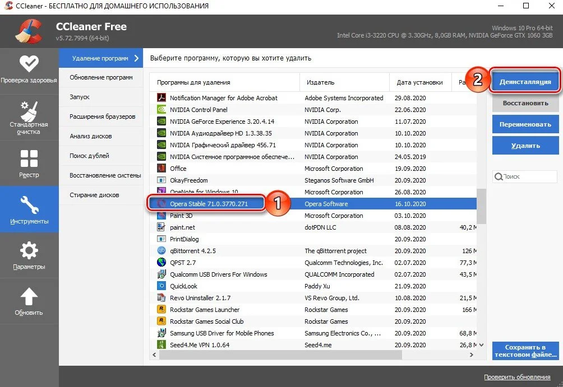Click the paint.net program icon
The height and width of the screenshot is (387, 563).
point(161,227)
